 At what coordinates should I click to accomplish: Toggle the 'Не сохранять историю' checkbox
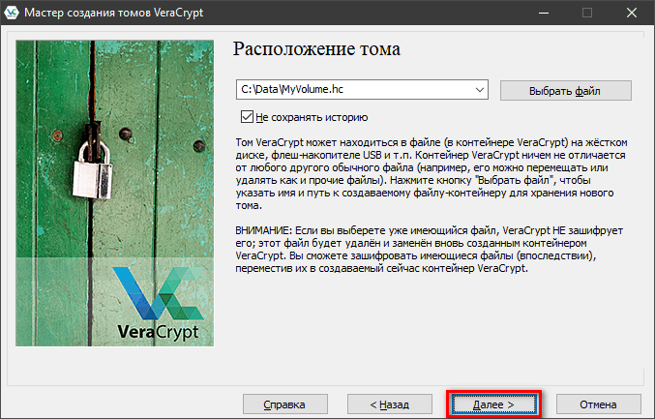247,117
